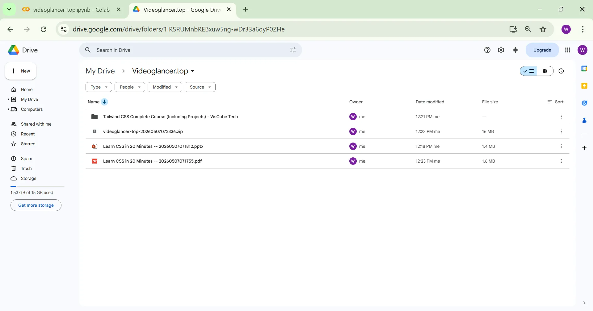Viewport: 593px width, 311px height.
Task: Select Learn CSS in 20 Minutes pdf file
Action: click(327, 161)
